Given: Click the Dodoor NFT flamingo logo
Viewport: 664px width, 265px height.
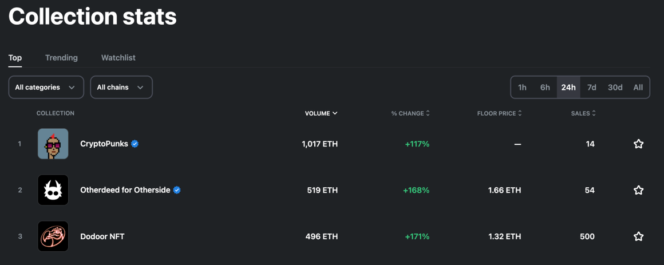Looking at the screenshot, I should [x=53, y=236].
